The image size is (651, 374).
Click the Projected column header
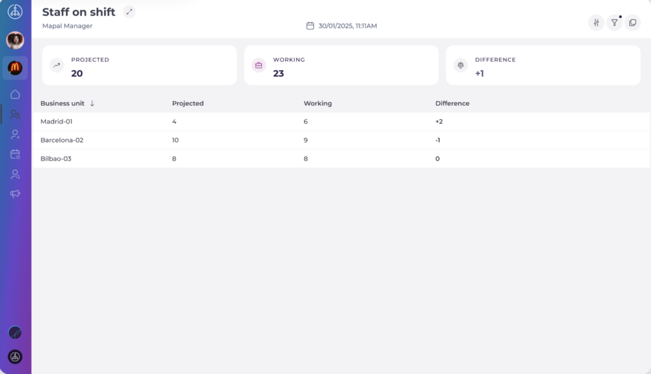pos(188,103)
